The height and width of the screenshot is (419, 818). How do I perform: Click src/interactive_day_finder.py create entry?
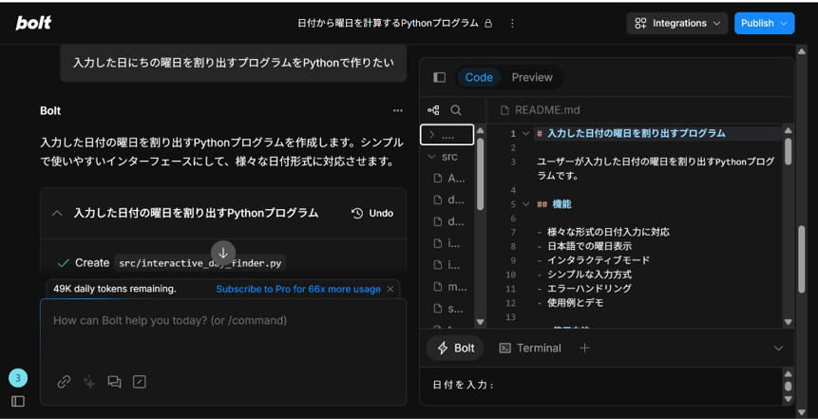point(200,263)
